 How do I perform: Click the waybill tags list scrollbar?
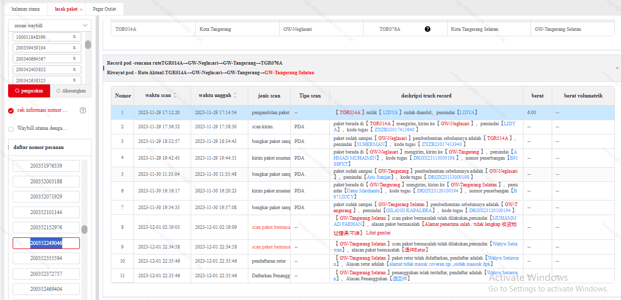pyautogui.click(x=88, y=44)
